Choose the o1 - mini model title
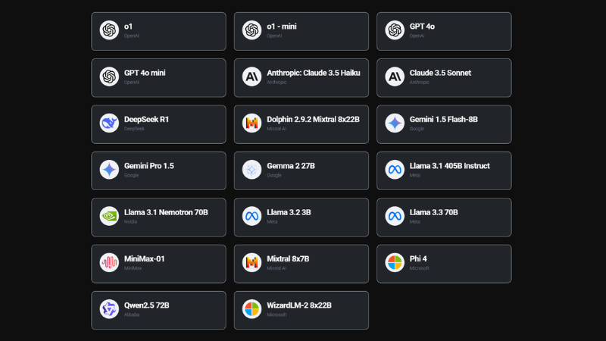The height and width of the screenshot is (341, 606). click(282, 27)
